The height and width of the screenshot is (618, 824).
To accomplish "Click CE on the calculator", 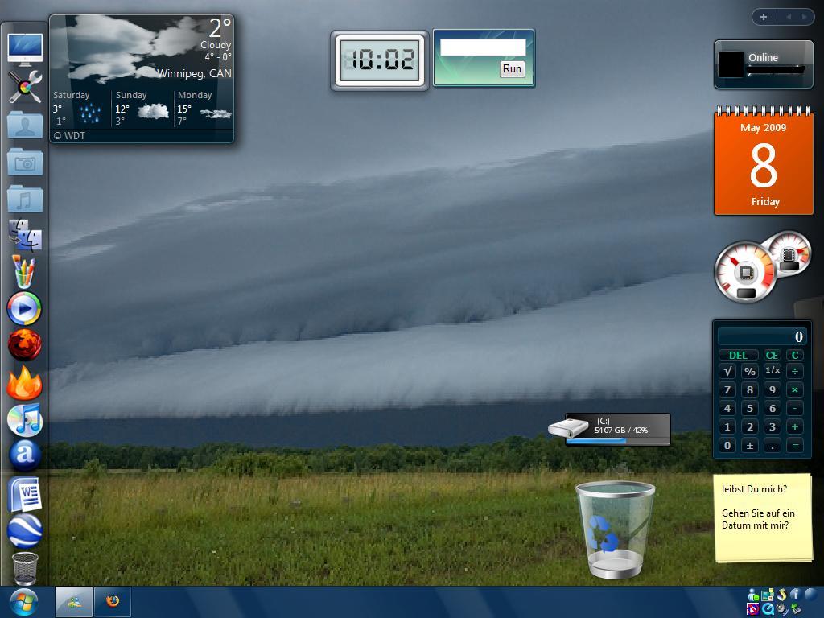I will 772,355.
